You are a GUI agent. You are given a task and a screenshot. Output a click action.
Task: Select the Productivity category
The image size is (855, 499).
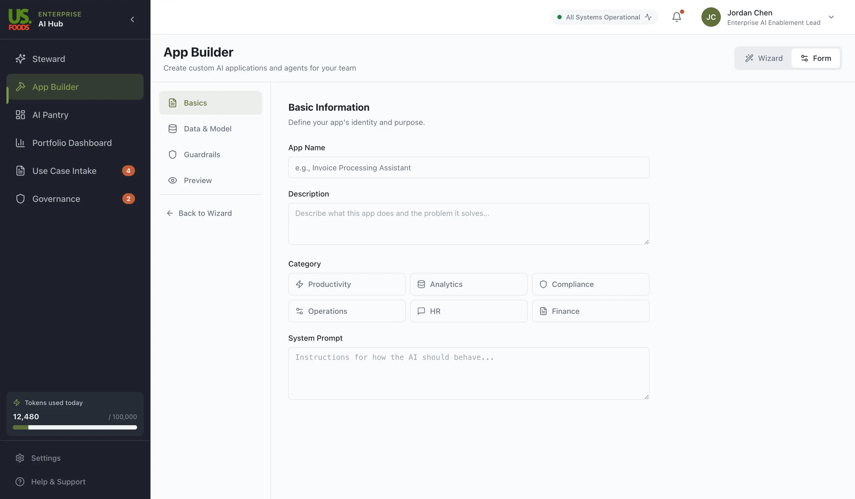(x=346, y=284)
